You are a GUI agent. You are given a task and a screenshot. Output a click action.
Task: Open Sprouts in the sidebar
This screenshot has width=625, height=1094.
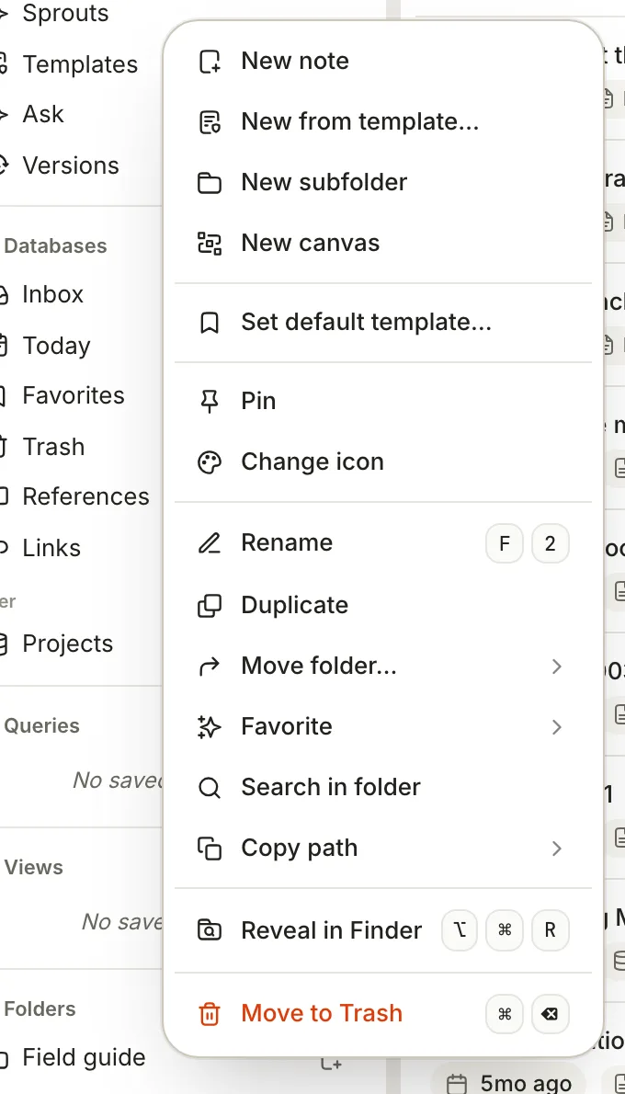point(65,13)
